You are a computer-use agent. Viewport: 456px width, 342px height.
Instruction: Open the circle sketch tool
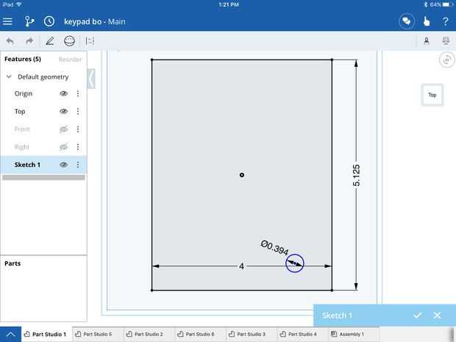pos(69,41)
